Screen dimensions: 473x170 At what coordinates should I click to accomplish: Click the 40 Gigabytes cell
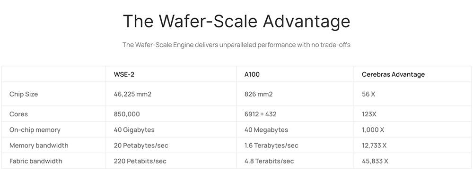[134, 130]
